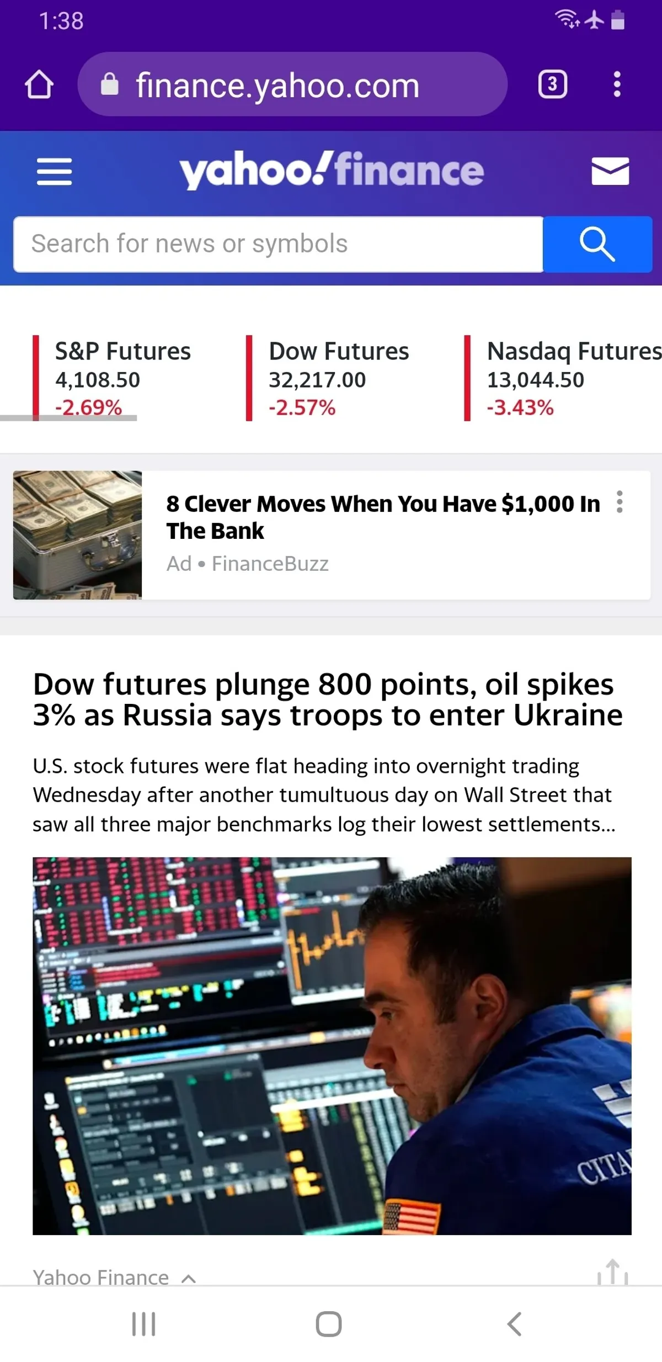Open the Yahoo Finance hamburger menu
This screenshot has height=1362, width=662.
point(54,171)
